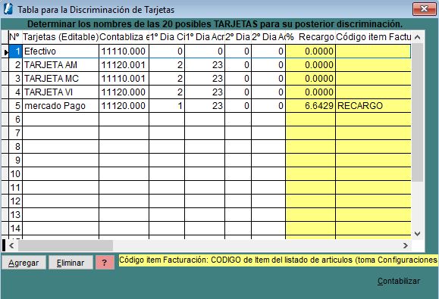Click the horizontal scrollbar thumb

pos(65,245)
